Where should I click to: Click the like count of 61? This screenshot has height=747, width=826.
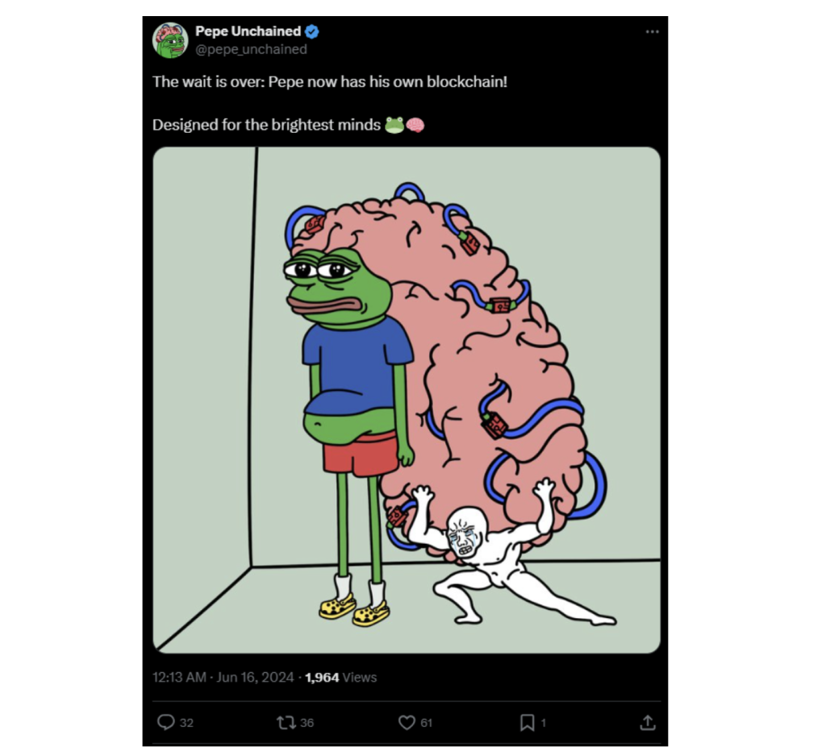point(427,723)
